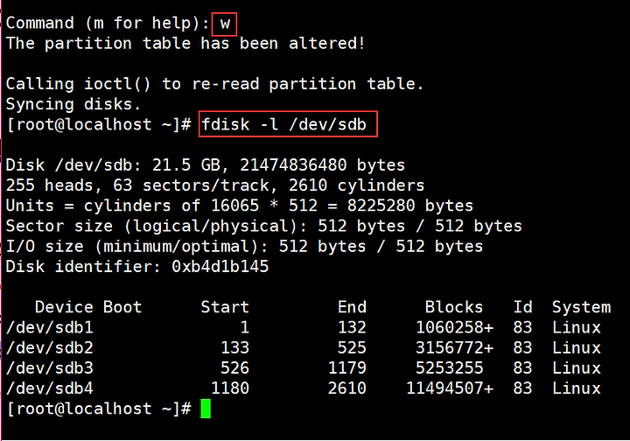Click blocks value 1060258+

pos(454,327)
